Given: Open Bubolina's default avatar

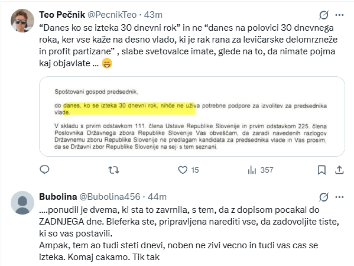Looking at the screenshot, I should (22, 203).
